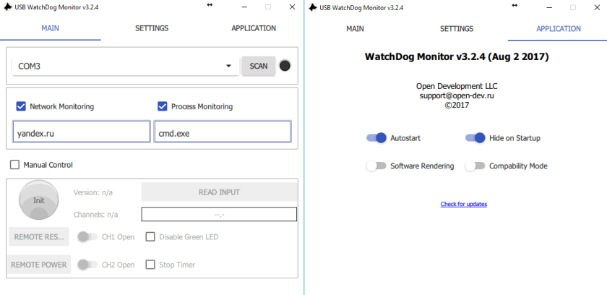Screen dimensions: 607x295
Task: Enable the Manual Control checkbox
Action: (15, 165)
